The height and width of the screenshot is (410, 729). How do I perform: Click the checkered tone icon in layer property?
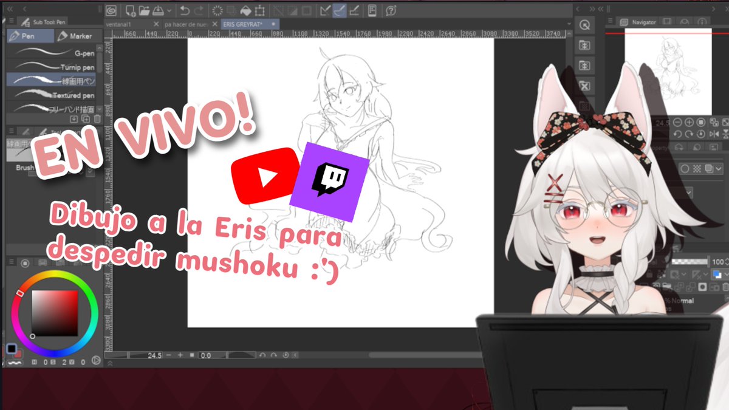(x=697, y=169)
